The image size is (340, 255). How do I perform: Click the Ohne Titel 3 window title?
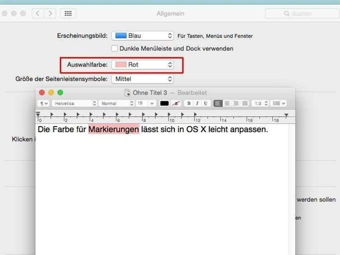click(150, 93)
